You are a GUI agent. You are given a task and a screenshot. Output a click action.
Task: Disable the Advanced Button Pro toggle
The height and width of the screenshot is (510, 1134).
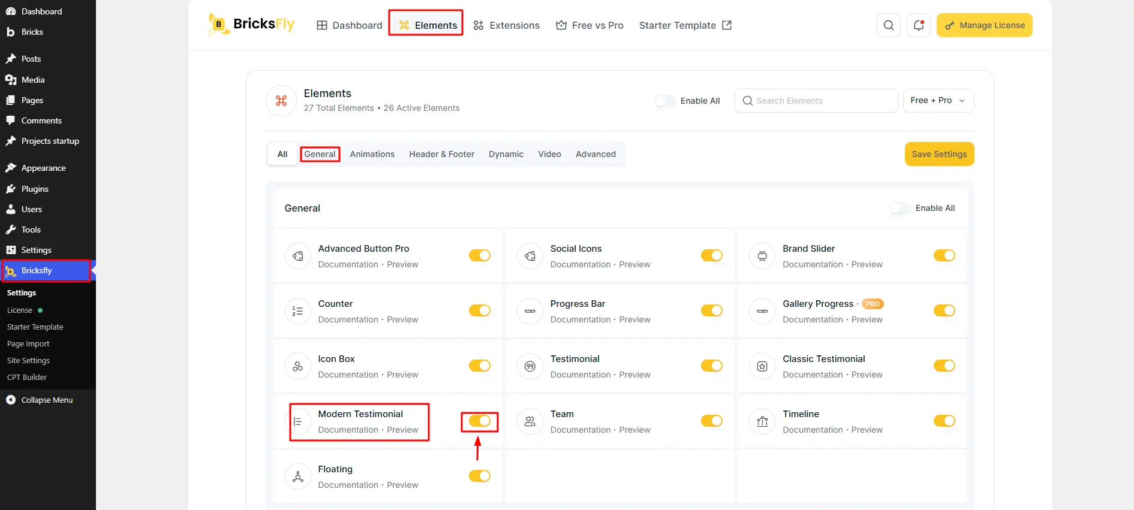point(480,255)
